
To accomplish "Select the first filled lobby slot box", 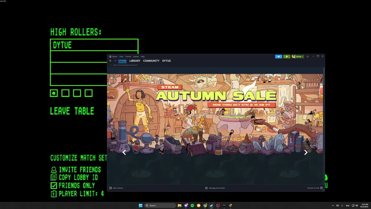I will coord(54,93).
